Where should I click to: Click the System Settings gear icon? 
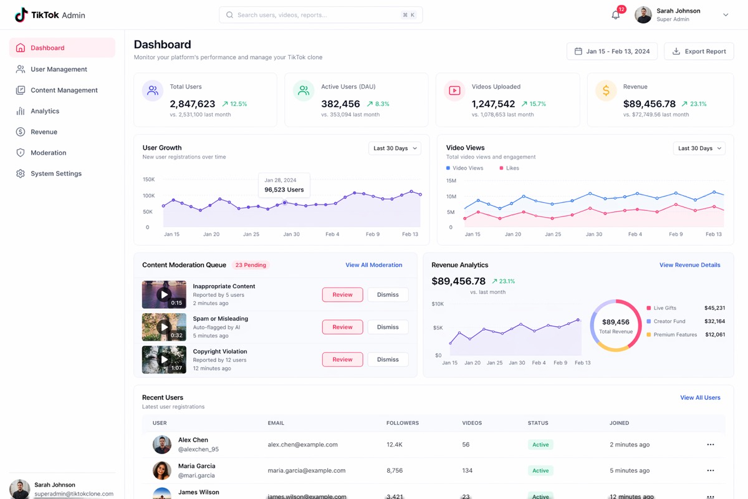21,173
